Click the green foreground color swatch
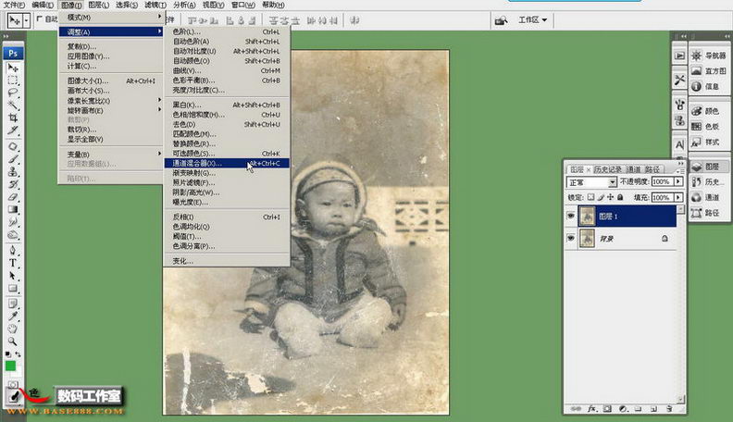The width and height of the screenshot is (733, 422). click(10, 366)
